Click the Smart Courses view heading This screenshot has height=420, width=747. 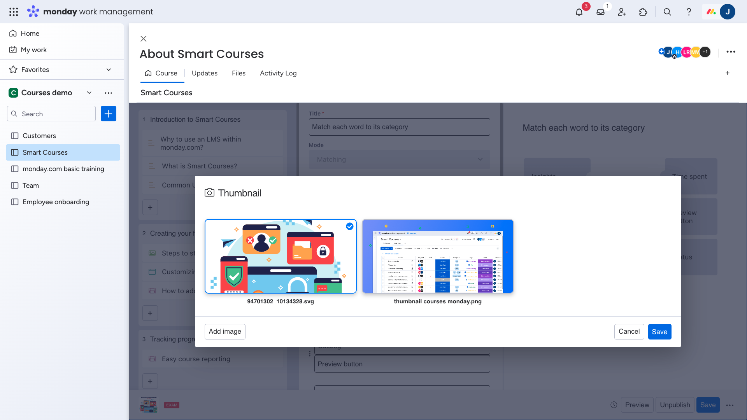tap(167, 93)
